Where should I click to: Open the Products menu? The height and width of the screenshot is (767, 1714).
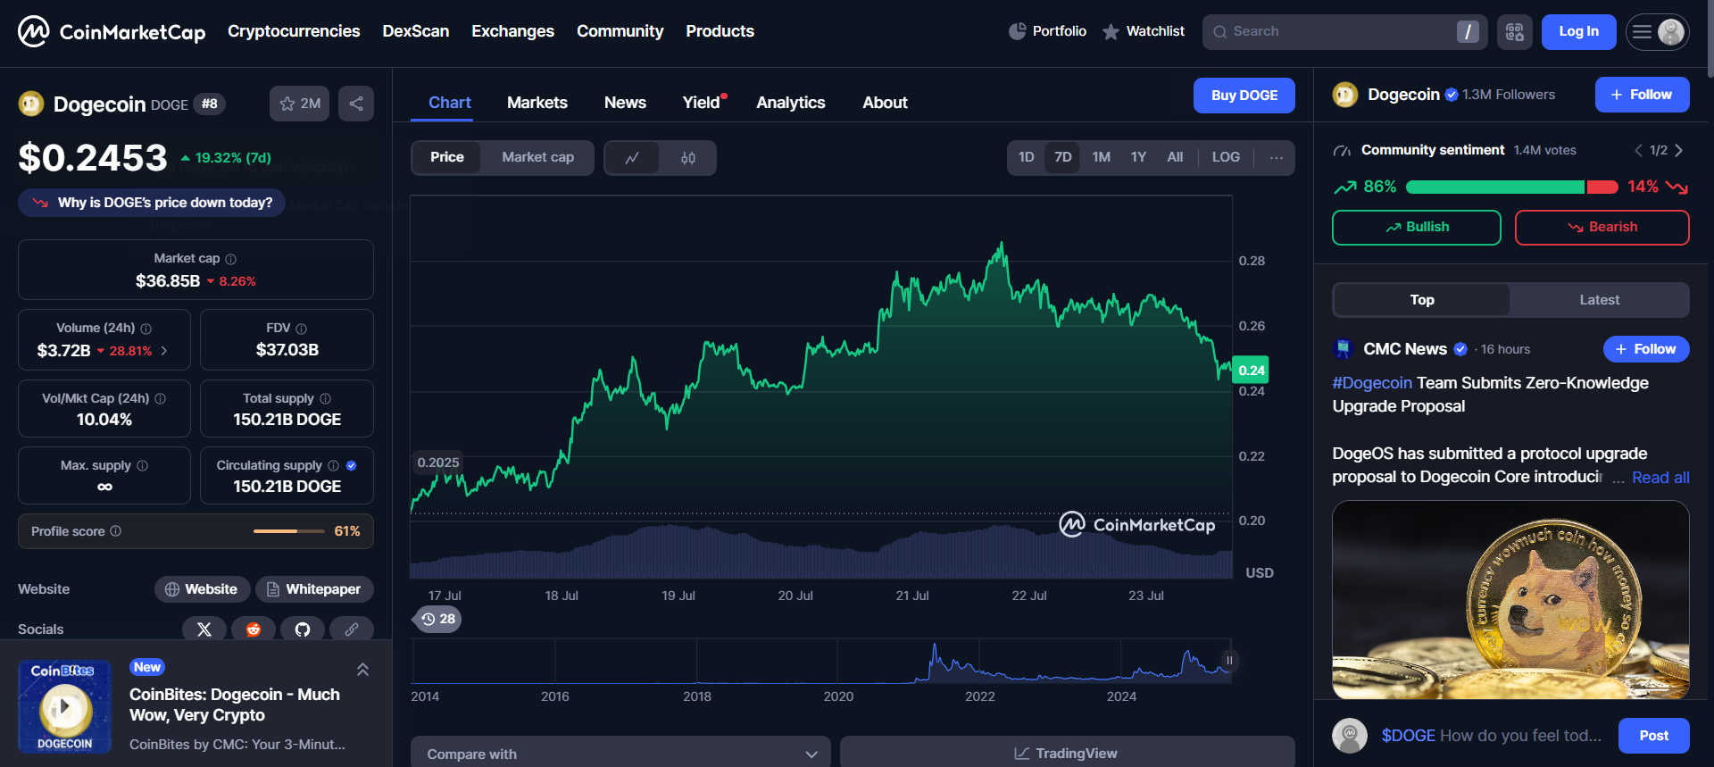(x=720, y=31)
